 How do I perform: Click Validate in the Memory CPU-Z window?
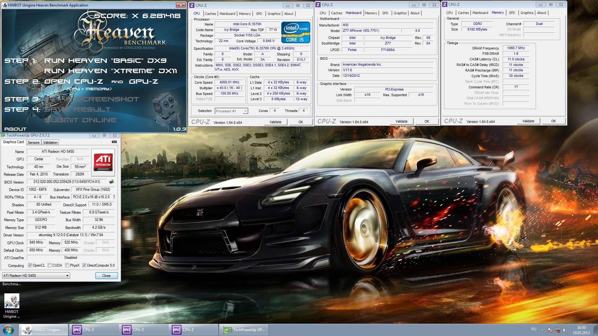point(528,121)
